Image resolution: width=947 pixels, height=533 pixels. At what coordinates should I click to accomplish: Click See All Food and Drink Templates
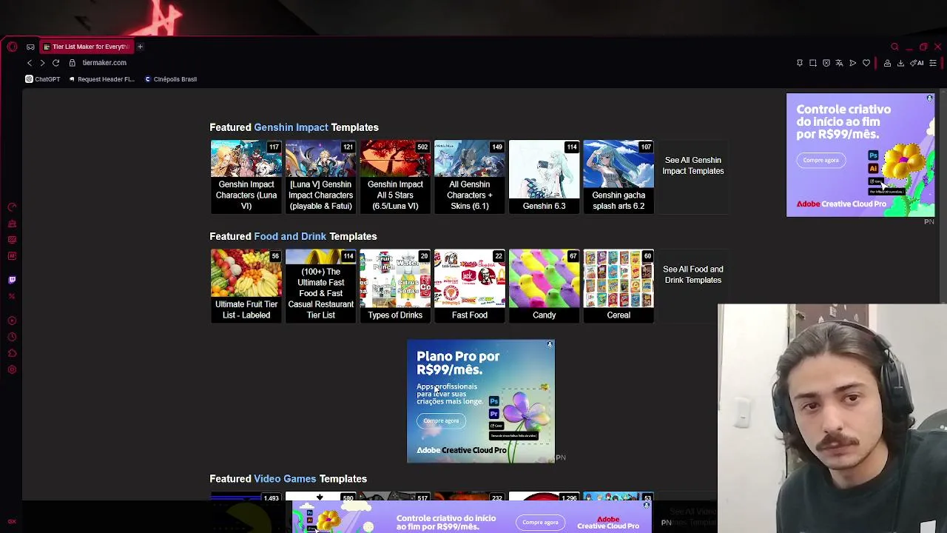point(692,275)
